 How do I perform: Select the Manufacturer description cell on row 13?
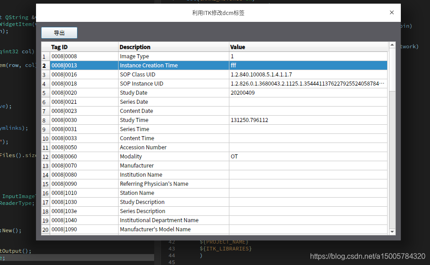pos(174,165)
